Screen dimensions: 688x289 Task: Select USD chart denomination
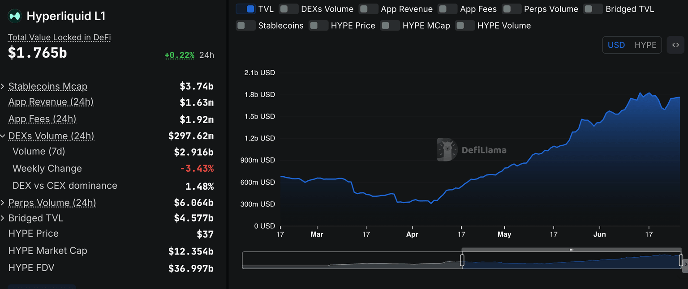coord(616,45)
